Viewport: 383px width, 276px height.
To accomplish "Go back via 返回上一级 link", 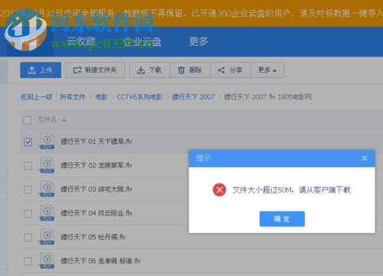I will (x=37, y=97).
